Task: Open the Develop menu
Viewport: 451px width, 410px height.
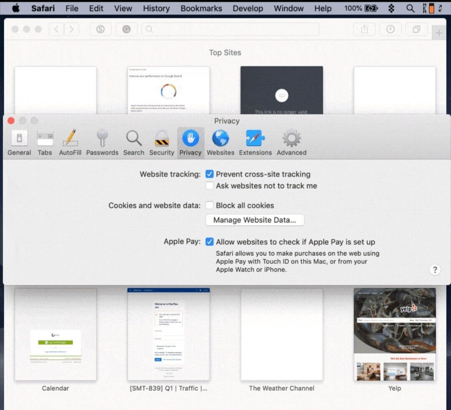Action: tap(248, 8)
